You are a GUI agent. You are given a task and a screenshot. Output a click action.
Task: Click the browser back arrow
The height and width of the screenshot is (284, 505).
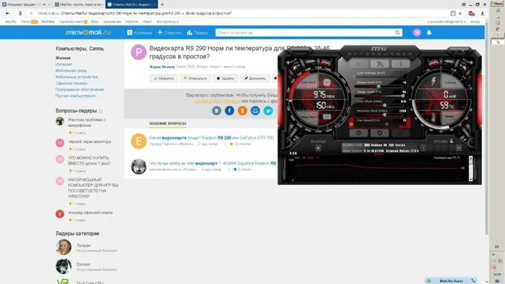8,13
